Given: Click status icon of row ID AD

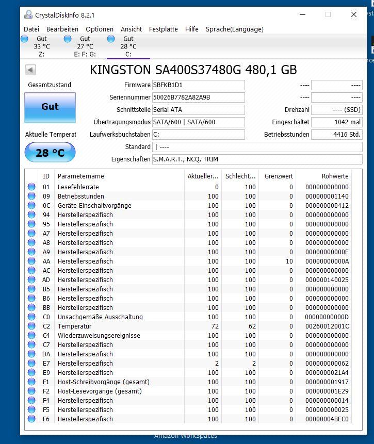Looking at the screenshot, I should click(31, 280).
